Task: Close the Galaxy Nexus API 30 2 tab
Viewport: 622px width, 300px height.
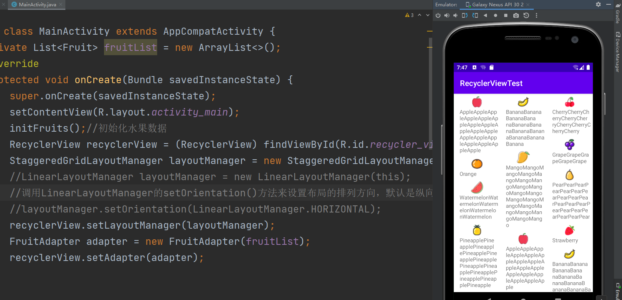Action: click(x=528, y=5)
